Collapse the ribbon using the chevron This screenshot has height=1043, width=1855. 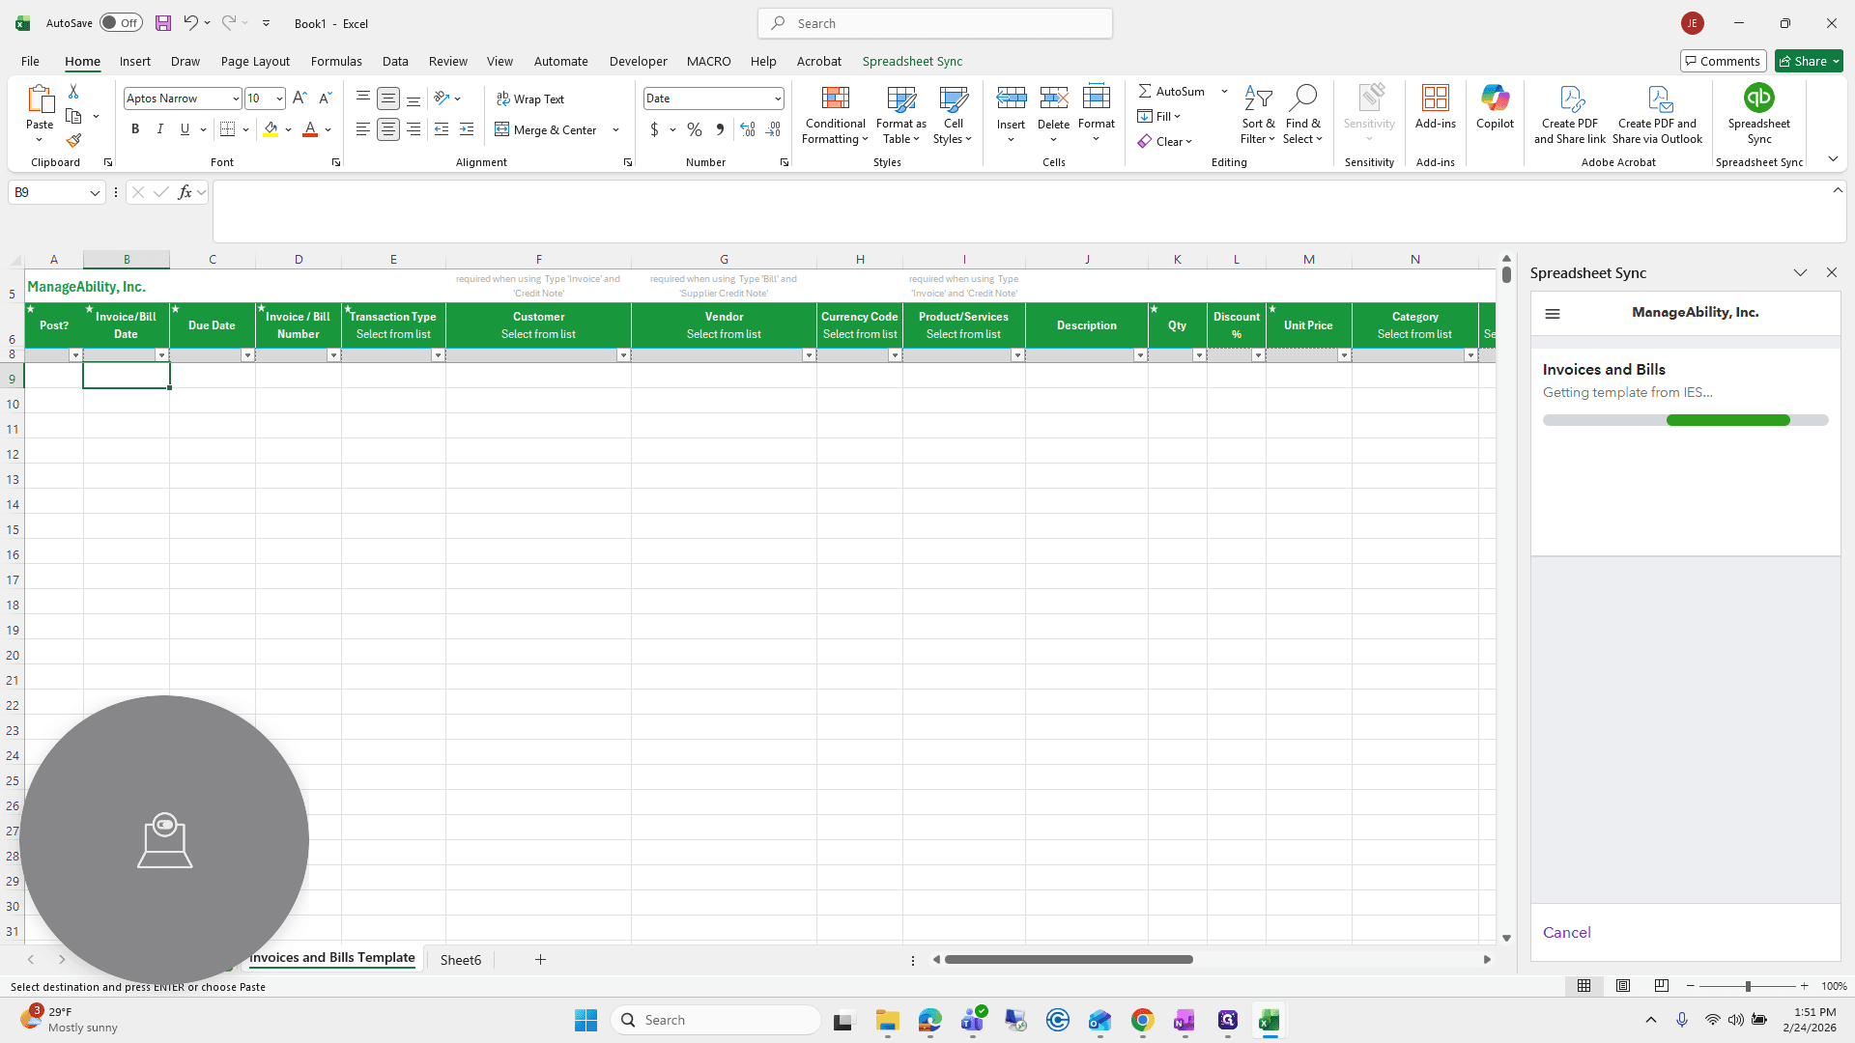(x=1833, y=159)
